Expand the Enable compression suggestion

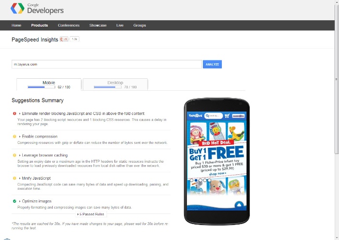point(38,137)
